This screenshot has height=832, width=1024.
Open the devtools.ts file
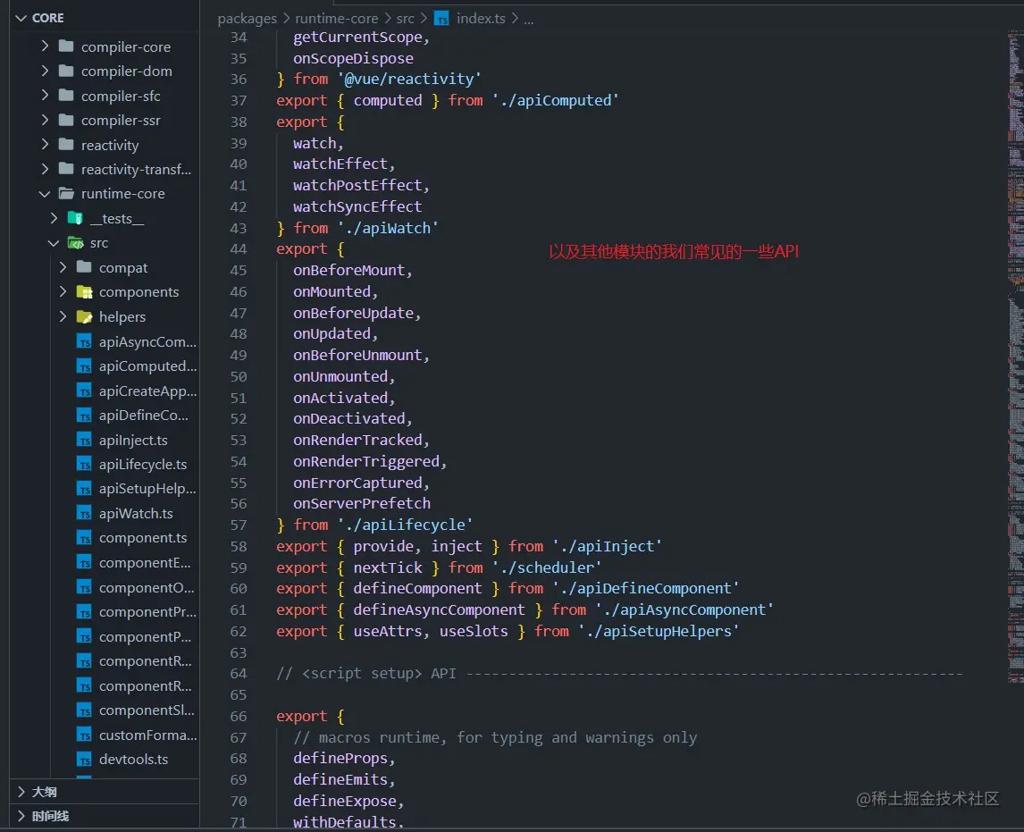coord(133,759)
